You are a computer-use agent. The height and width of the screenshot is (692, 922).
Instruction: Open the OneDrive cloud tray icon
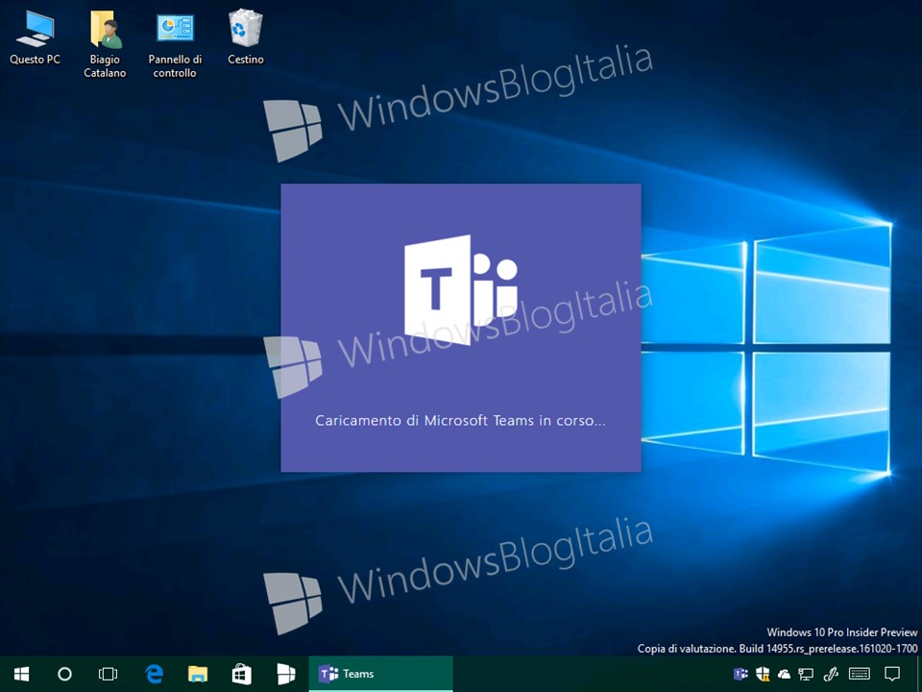click(784, 674)
